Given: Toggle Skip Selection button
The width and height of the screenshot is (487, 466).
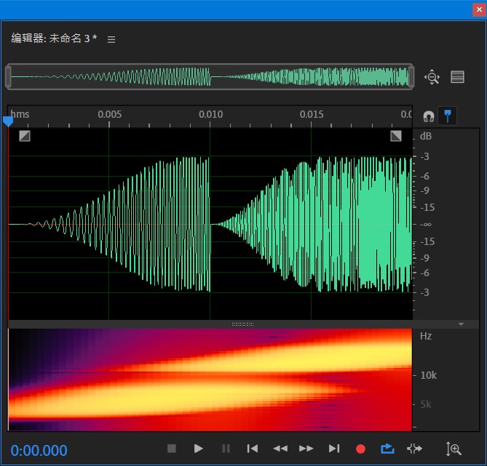Looking at the screenshot, I should [x=414, y=449].
